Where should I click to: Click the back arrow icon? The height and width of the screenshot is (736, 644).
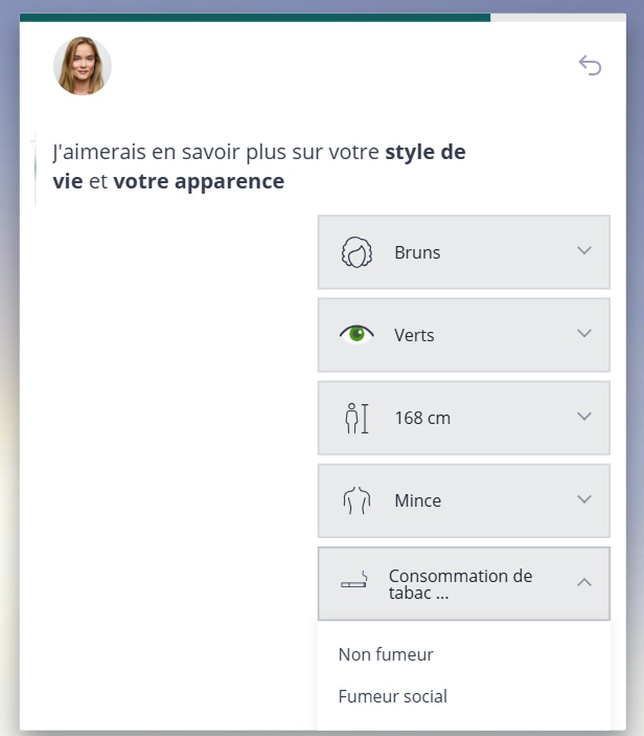coord(590,65)
